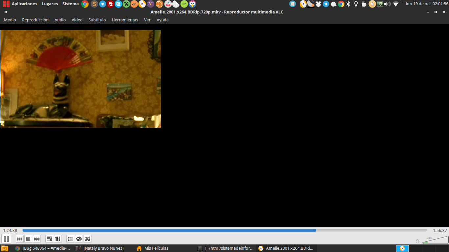The height and width of the screenshot is (252, 449).
Task: Stop the video playback
Action: tap(28, 239)
